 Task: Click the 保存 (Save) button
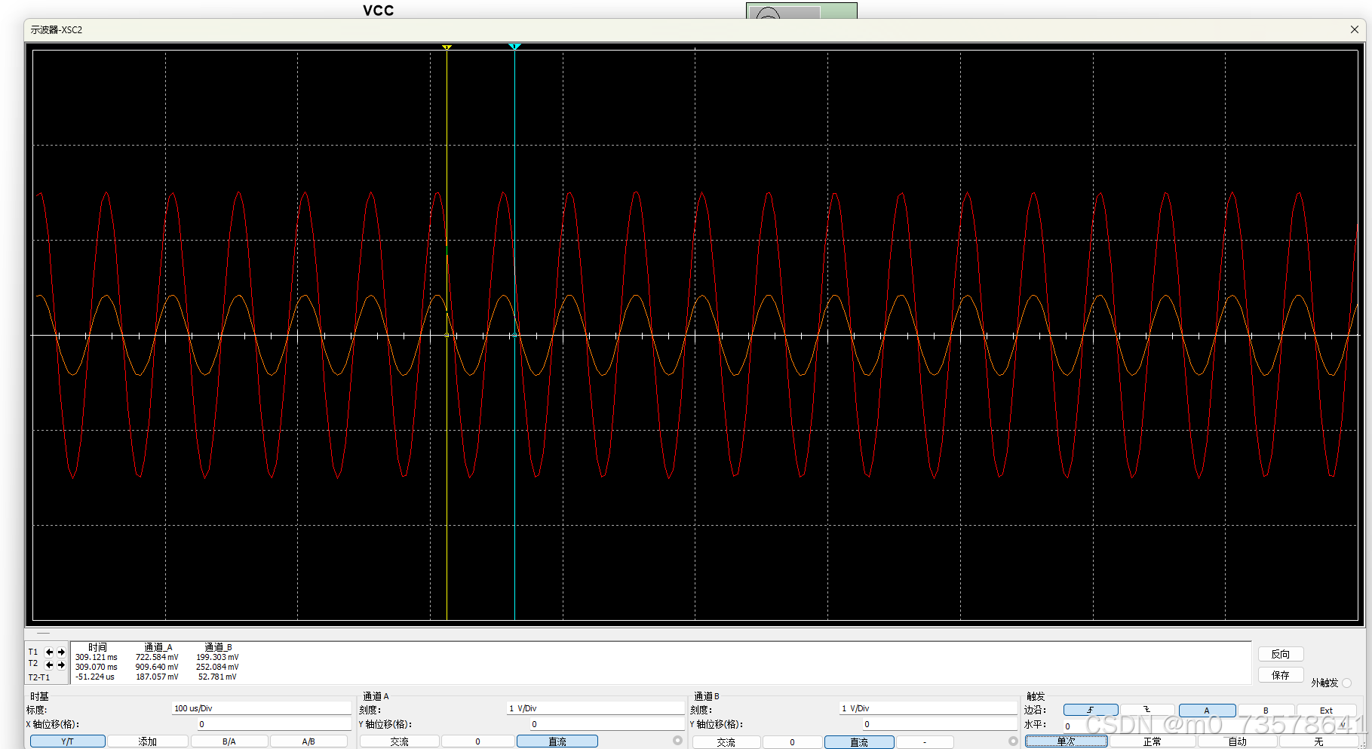pyautogui.click(x=1281, y=675)
